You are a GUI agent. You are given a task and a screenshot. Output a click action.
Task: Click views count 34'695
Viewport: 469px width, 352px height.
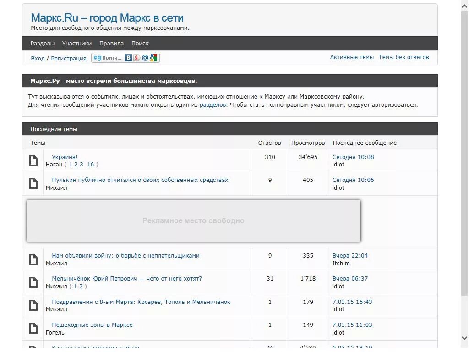[x=308, y=157]
